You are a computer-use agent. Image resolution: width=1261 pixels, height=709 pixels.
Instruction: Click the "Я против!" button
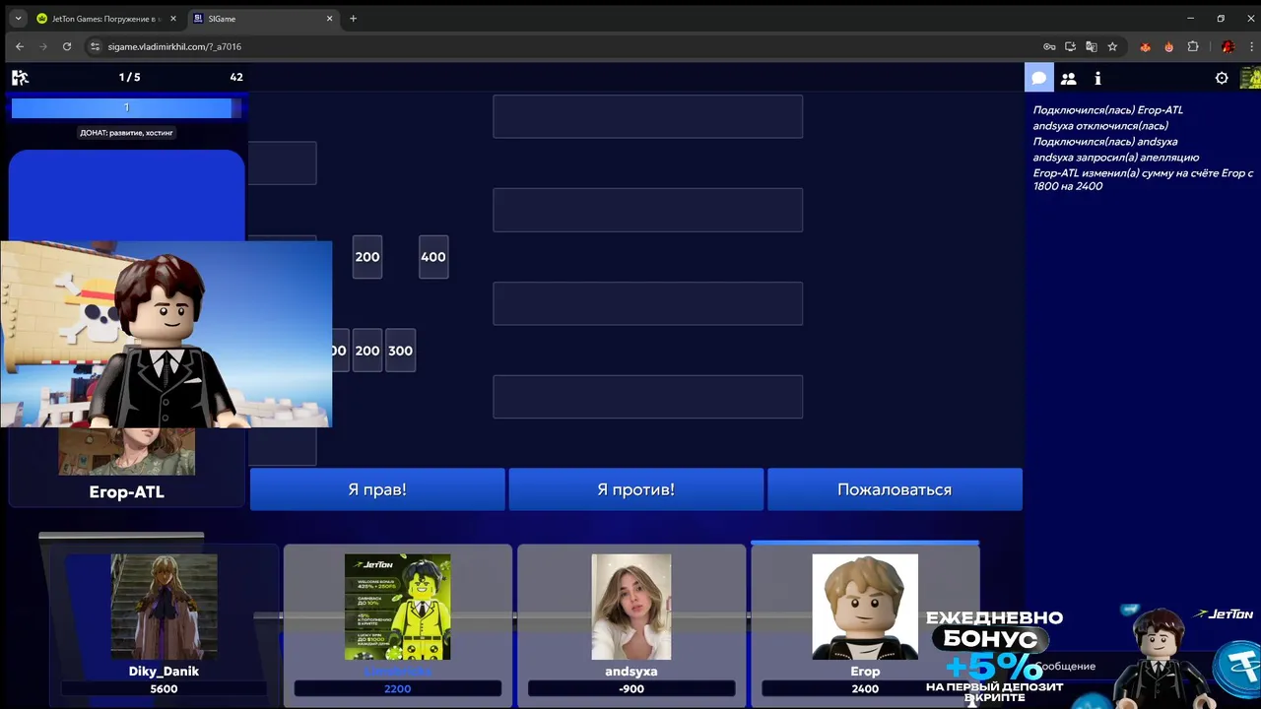(635, 489)
